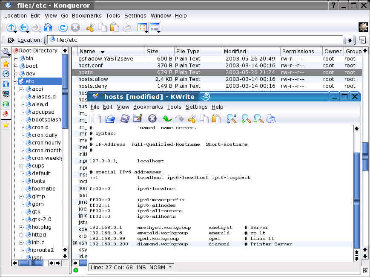Clear the Konqueror location bar
The height and width of the screenshot is (277, 370).
pos(10,40)
